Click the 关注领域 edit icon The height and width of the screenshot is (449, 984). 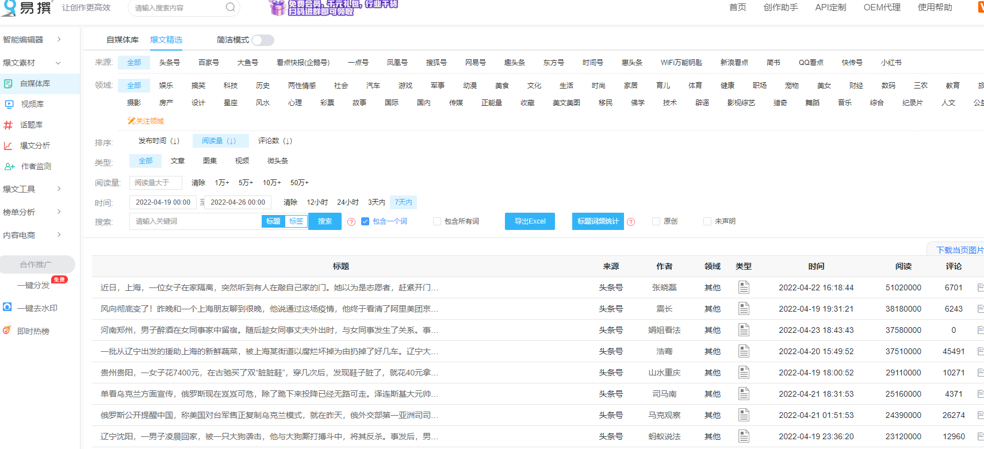(131, 121)
